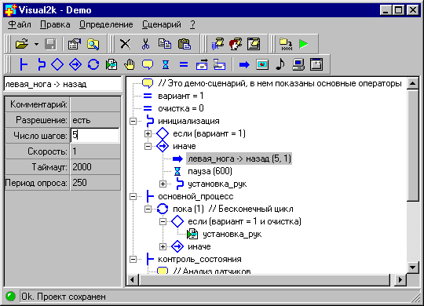
Task: Delete with the X icon
Action: (125, 44)
